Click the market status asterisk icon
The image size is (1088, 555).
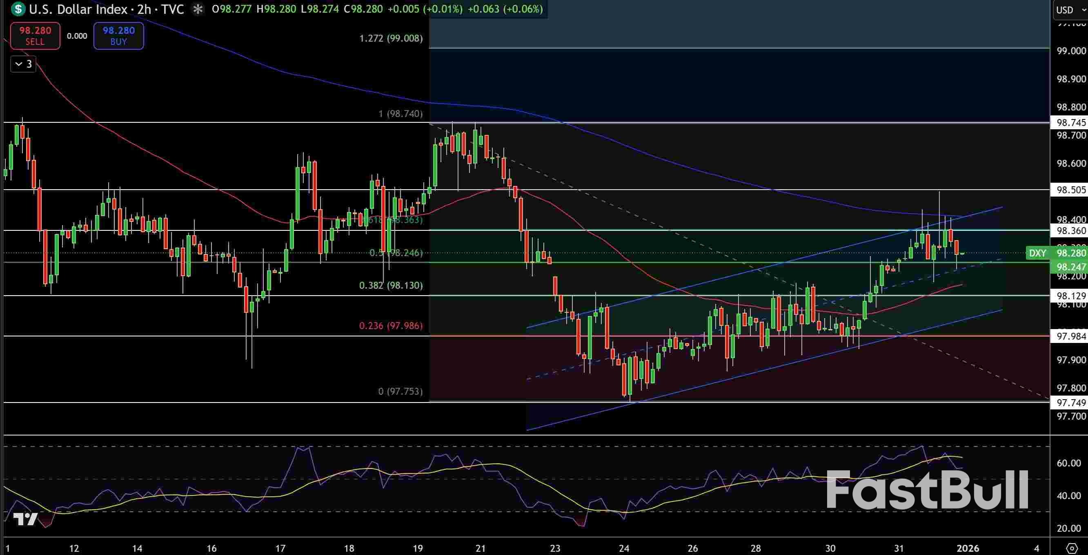(x=198, y=9)
